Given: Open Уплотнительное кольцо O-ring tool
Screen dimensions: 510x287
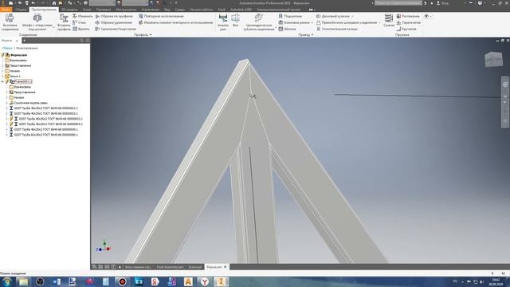Looking at the screenshot, I should tap(336, 29).
